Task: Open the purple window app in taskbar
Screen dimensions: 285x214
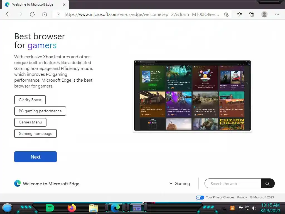Action: click(x=137, y=208)
